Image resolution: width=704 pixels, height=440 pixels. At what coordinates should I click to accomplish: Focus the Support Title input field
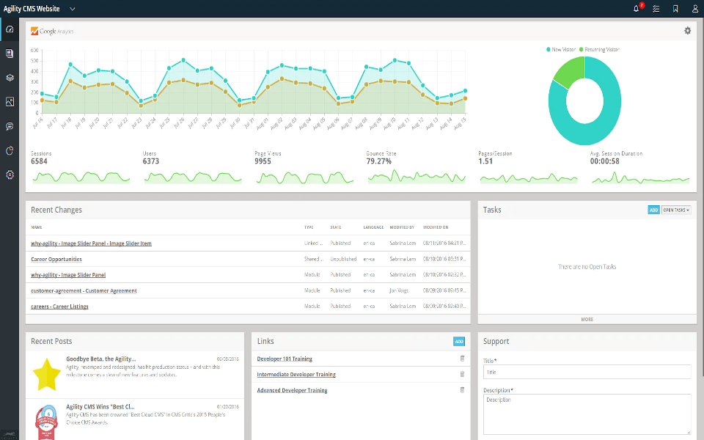[x=587, y=372]
